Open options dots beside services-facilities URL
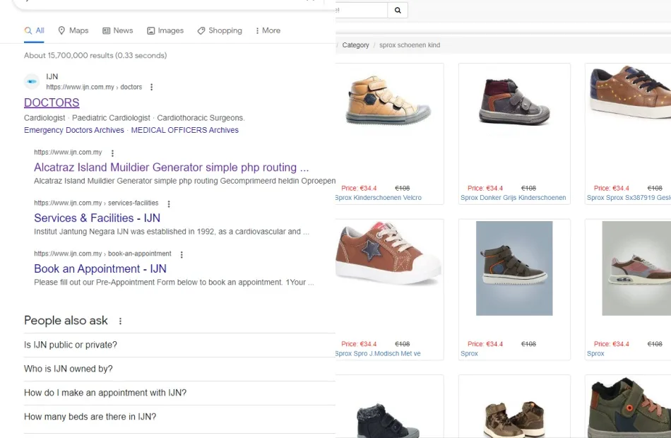Image resolution: width=671 pixels, height=438 pixels. click(168, 203)
